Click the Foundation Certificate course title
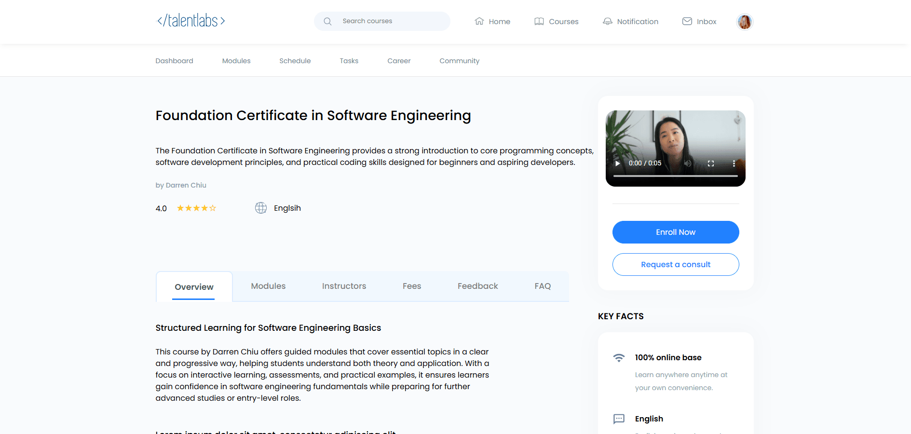 tap(313, 116)
